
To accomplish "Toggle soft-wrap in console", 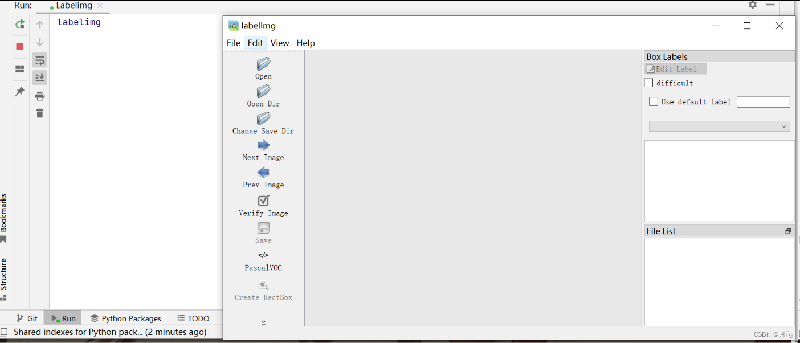I will [40, 60].
